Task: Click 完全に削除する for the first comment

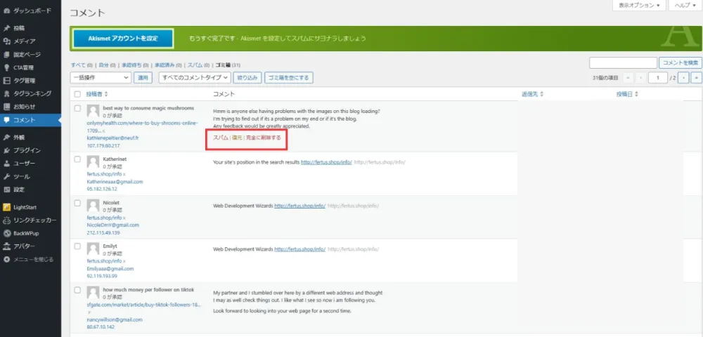Action: pyautogui.click(x=264, y=138)
